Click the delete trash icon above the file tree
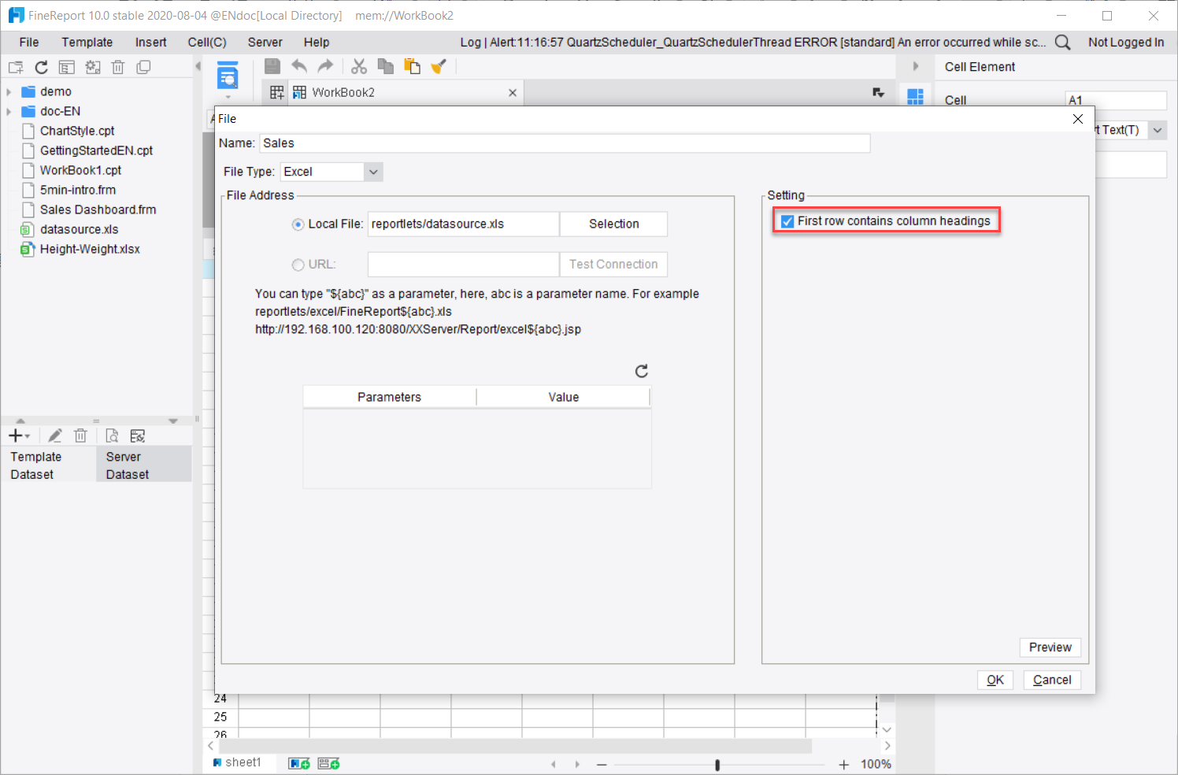1178x775 pixels. [118, 68]
